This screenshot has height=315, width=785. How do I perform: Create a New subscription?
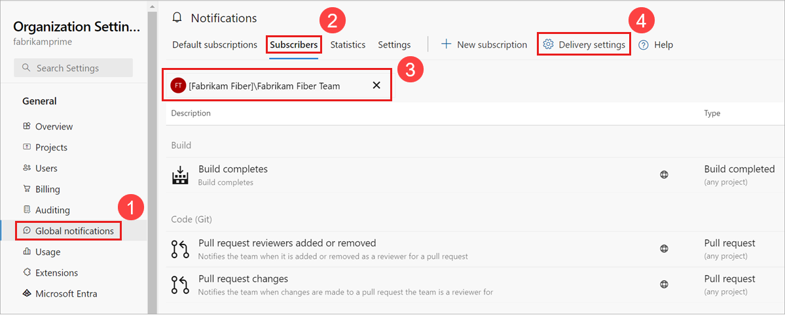(484, 45)
